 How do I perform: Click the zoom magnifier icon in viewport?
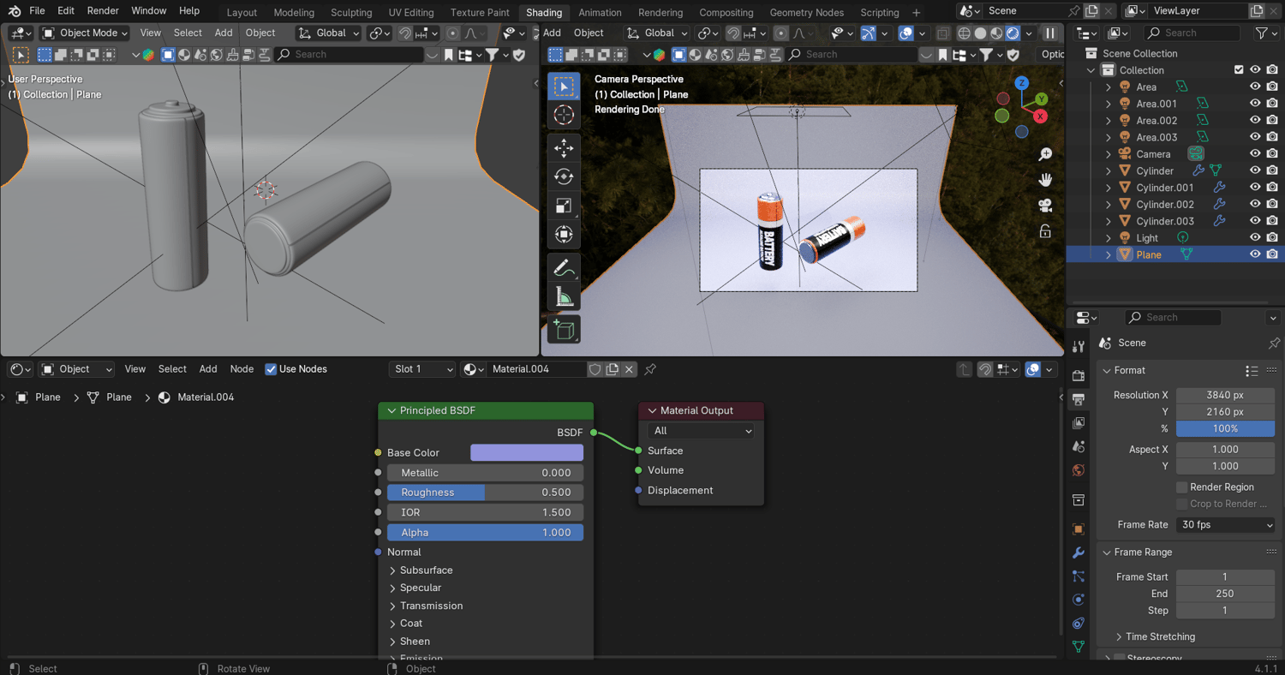click(1045, 154)
